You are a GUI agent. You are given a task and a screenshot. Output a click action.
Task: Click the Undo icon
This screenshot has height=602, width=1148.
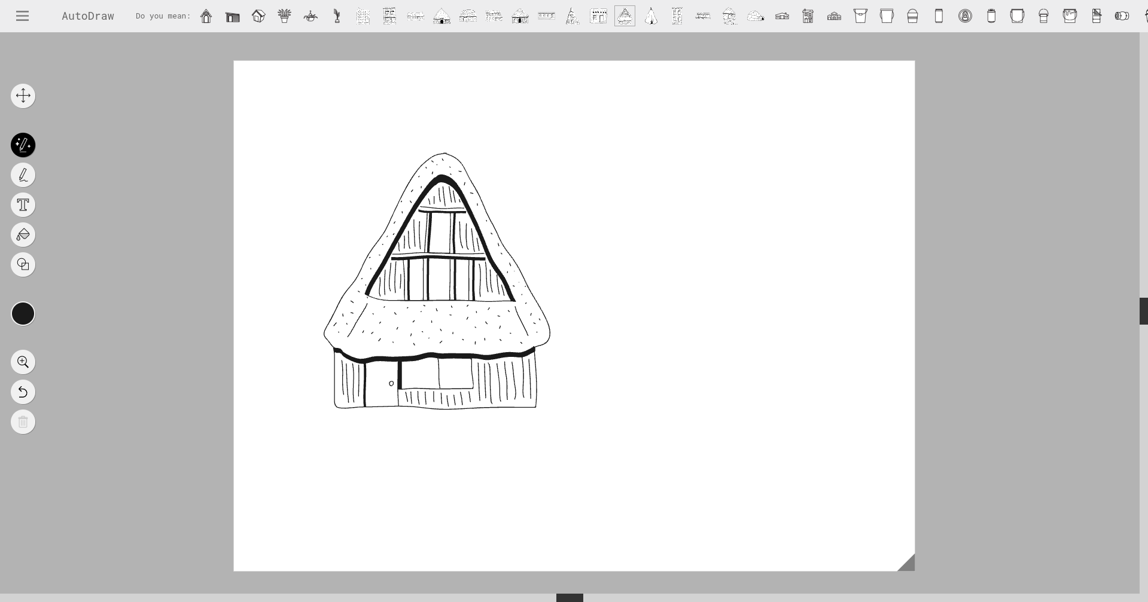pos(23,392)
